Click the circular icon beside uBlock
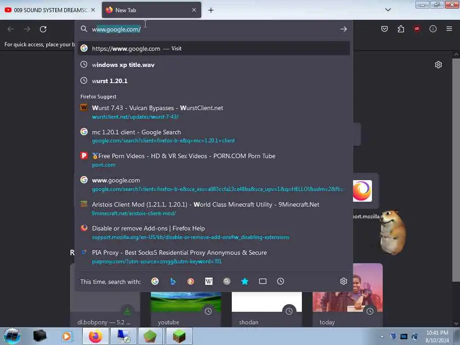The width and height of the screenshot is (460, 345). click(433, 29)
